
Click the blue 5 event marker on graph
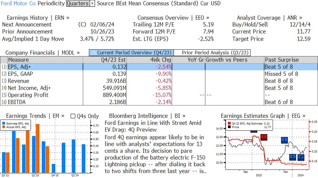pyautogui.click(x=284, y=140)
